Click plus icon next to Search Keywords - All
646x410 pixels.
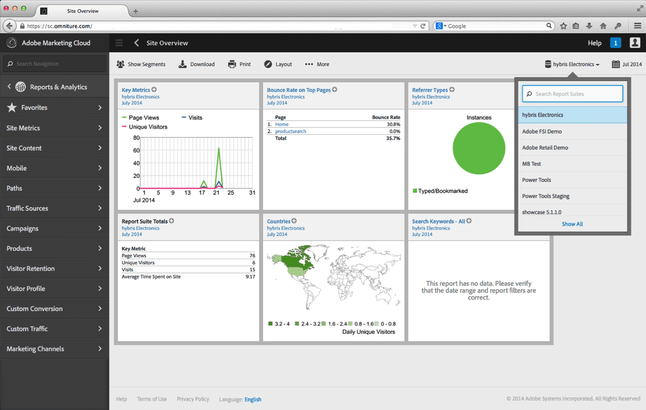tap(469, 221)
